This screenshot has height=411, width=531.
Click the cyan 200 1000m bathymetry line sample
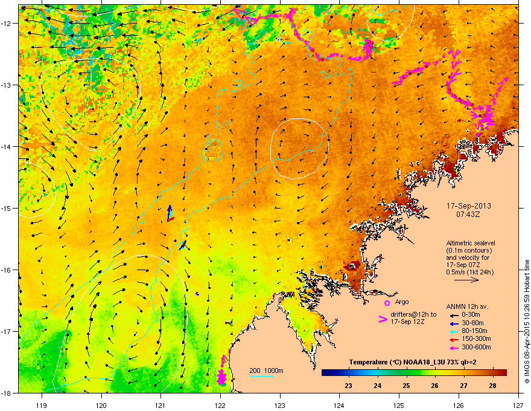[x=261, y=376]
